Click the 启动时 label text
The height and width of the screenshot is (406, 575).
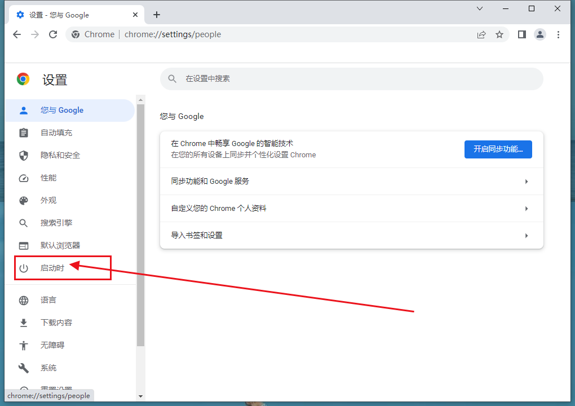pos(52,268)
